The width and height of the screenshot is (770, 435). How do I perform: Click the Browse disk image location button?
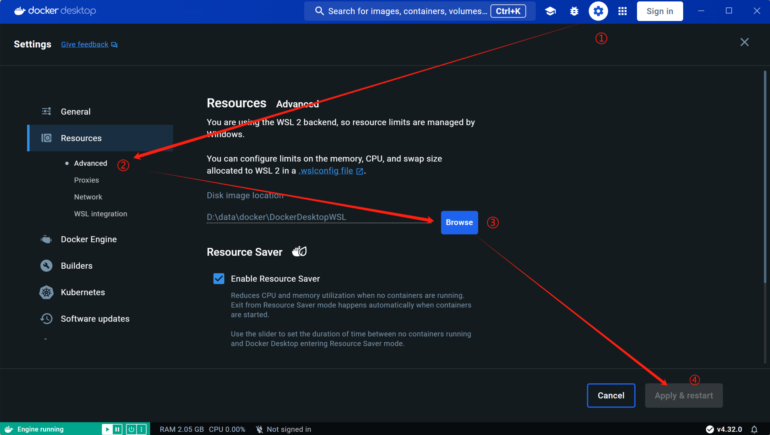coord(459,222)
